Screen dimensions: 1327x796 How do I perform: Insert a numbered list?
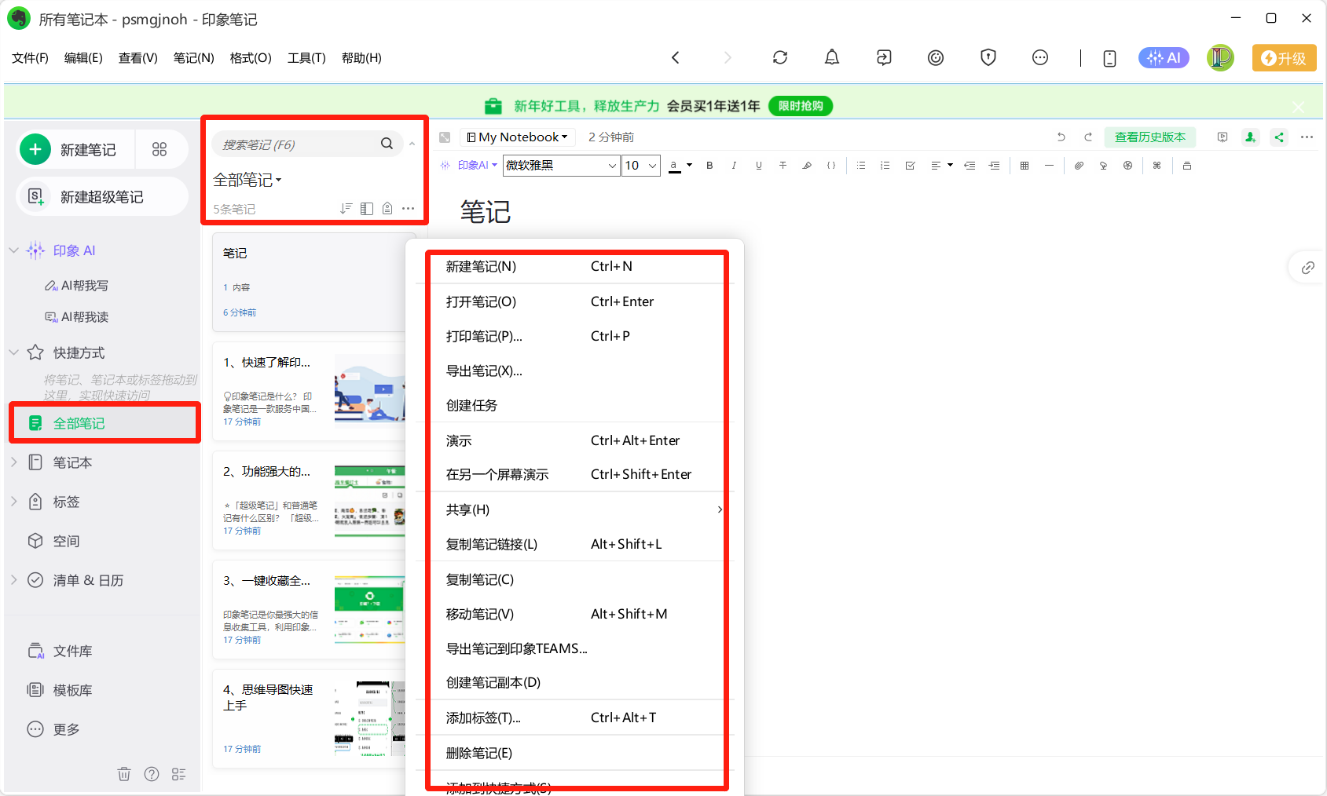click(x=885, y=166)
